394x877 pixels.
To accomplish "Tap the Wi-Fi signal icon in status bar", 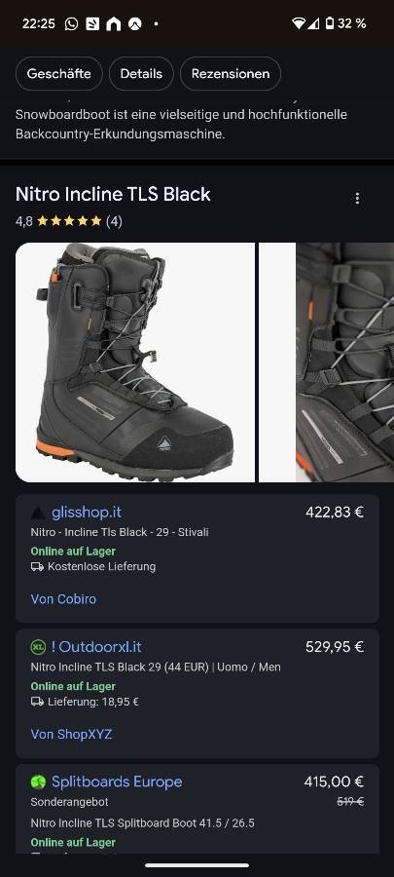I will pos(299,23).
